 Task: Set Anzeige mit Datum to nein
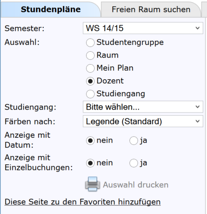90,141
